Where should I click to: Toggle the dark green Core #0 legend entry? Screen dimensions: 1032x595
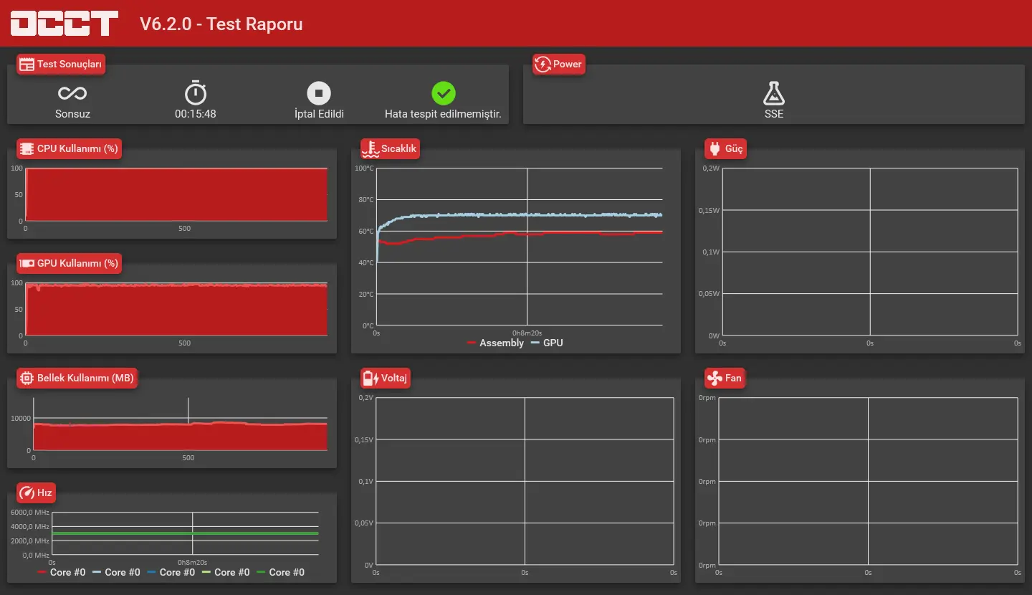[x=280, y=572]
